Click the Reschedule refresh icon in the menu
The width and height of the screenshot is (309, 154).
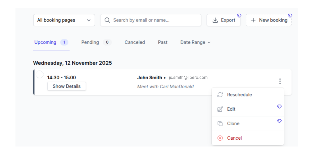(x=220, y=95)
